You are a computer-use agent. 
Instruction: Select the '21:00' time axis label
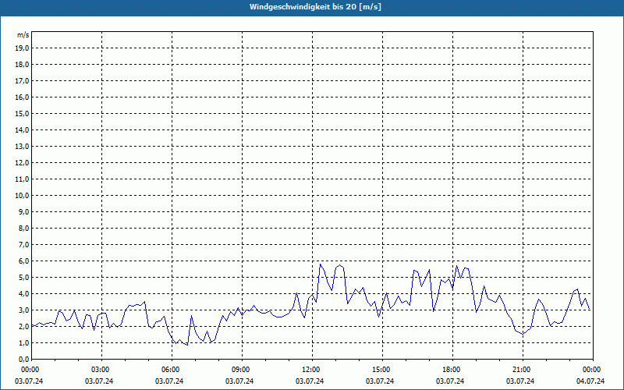[520, 370]
